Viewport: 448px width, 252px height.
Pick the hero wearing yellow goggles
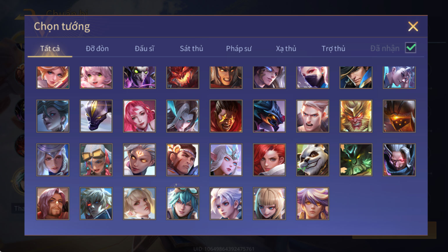[96, 160]
